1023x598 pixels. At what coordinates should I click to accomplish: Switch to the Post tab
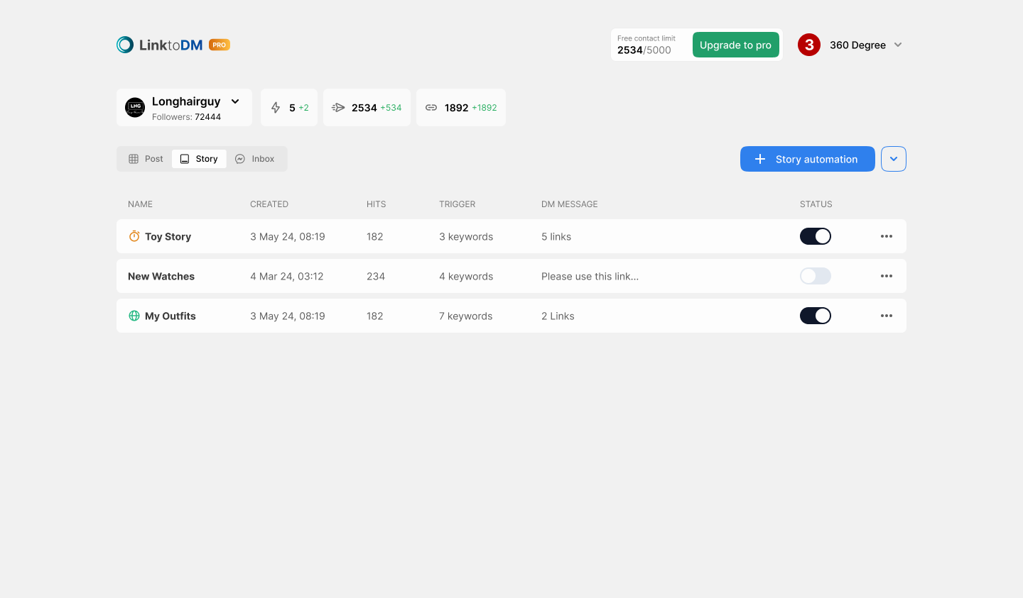[146, 159]
